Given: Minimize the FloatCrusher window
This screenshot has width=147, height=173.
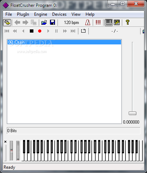Looking at the screenshot, I should click(113, 4).
